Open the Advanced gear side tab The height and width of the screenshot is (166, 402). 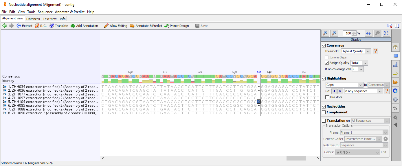pos(395,99)
